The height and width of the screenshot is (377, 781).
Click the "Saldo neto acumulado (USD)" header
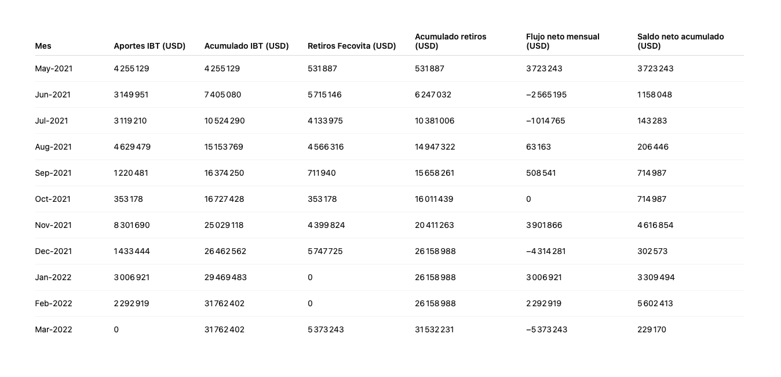click(x=680, y=41)
